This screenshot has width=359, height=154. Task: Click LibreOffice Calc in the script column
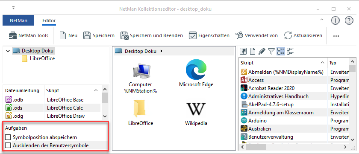pos(65,108)
